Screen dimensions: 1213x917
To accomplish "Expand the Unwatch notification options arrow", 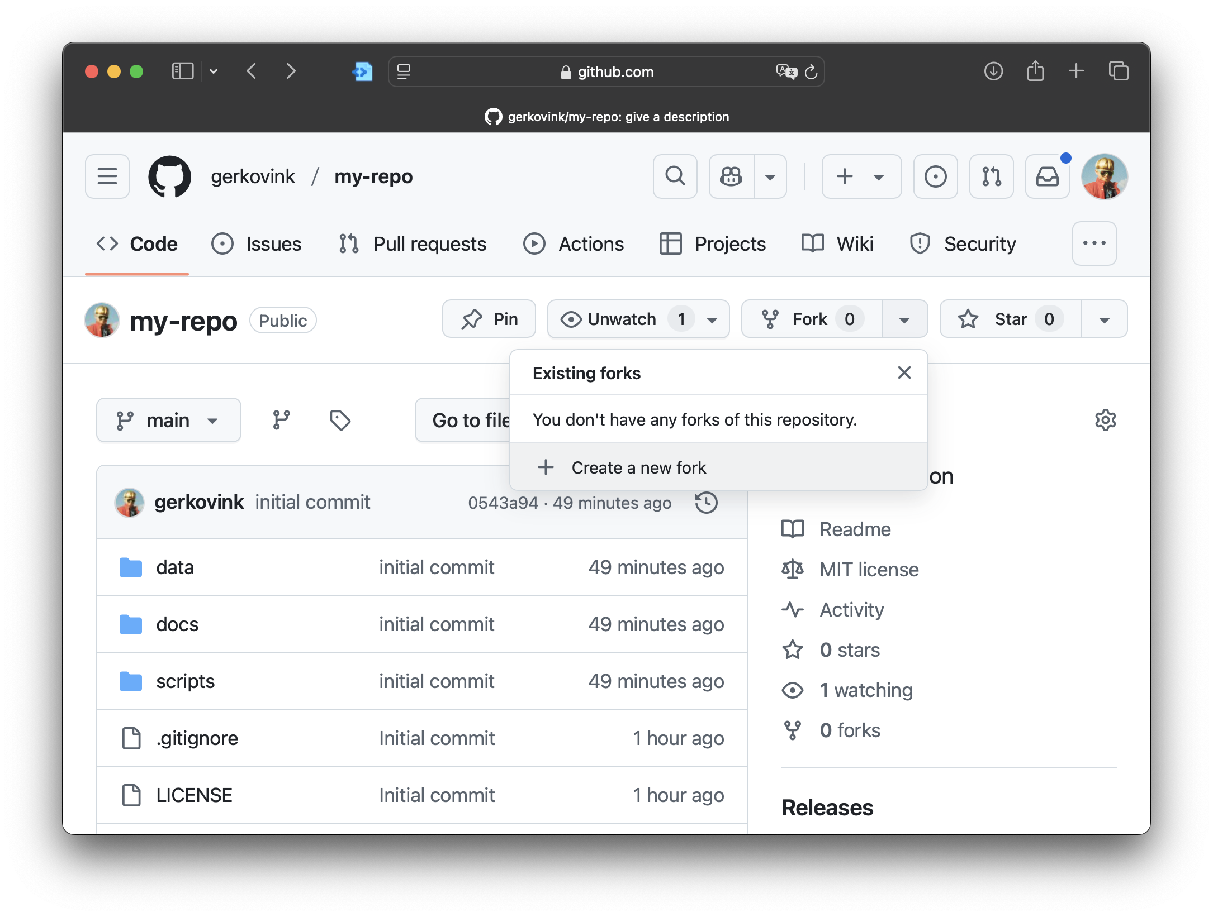I will tap(712, 319).
